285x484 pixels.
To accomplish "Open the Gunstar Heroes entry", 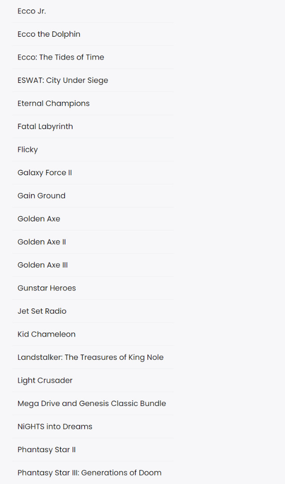I will coord(47,288).
